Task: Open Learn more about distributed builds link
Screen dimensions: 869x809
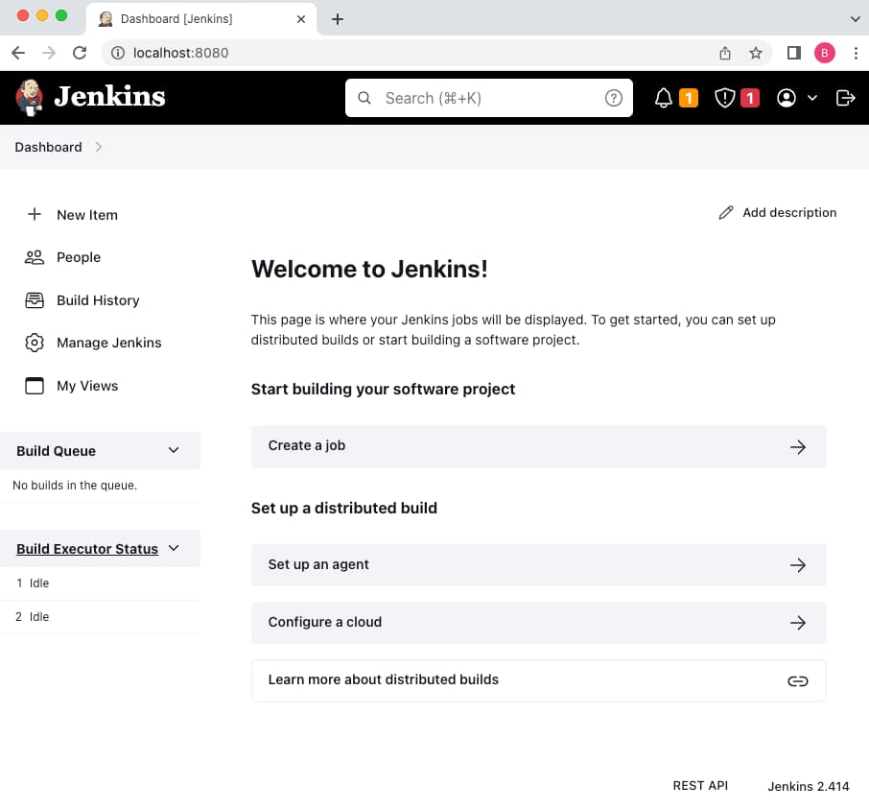Action: tap(538, 680)
